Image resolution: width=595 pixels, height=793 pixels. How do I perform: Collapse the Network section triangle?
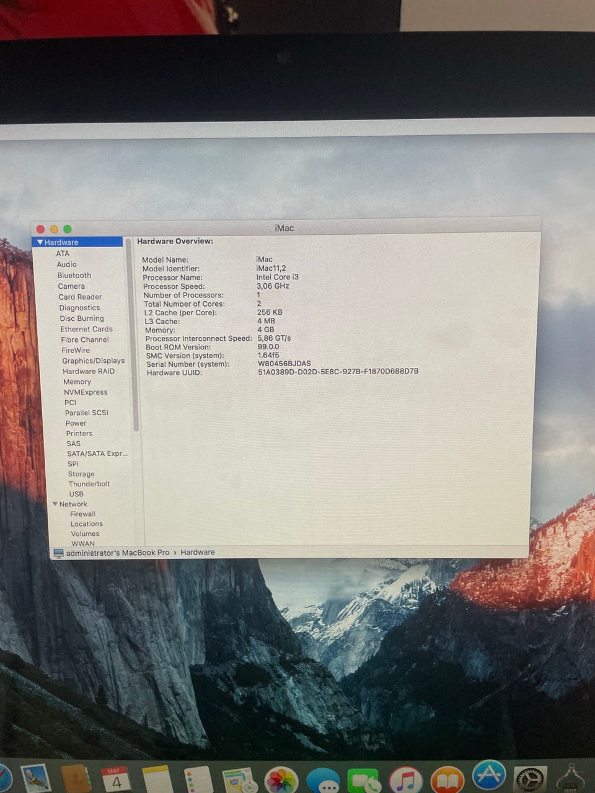pyautogui.click(x=55, y=504)
